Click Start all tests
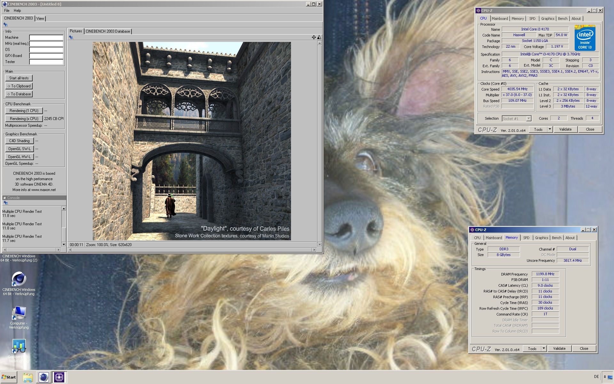 pos(19,78)
